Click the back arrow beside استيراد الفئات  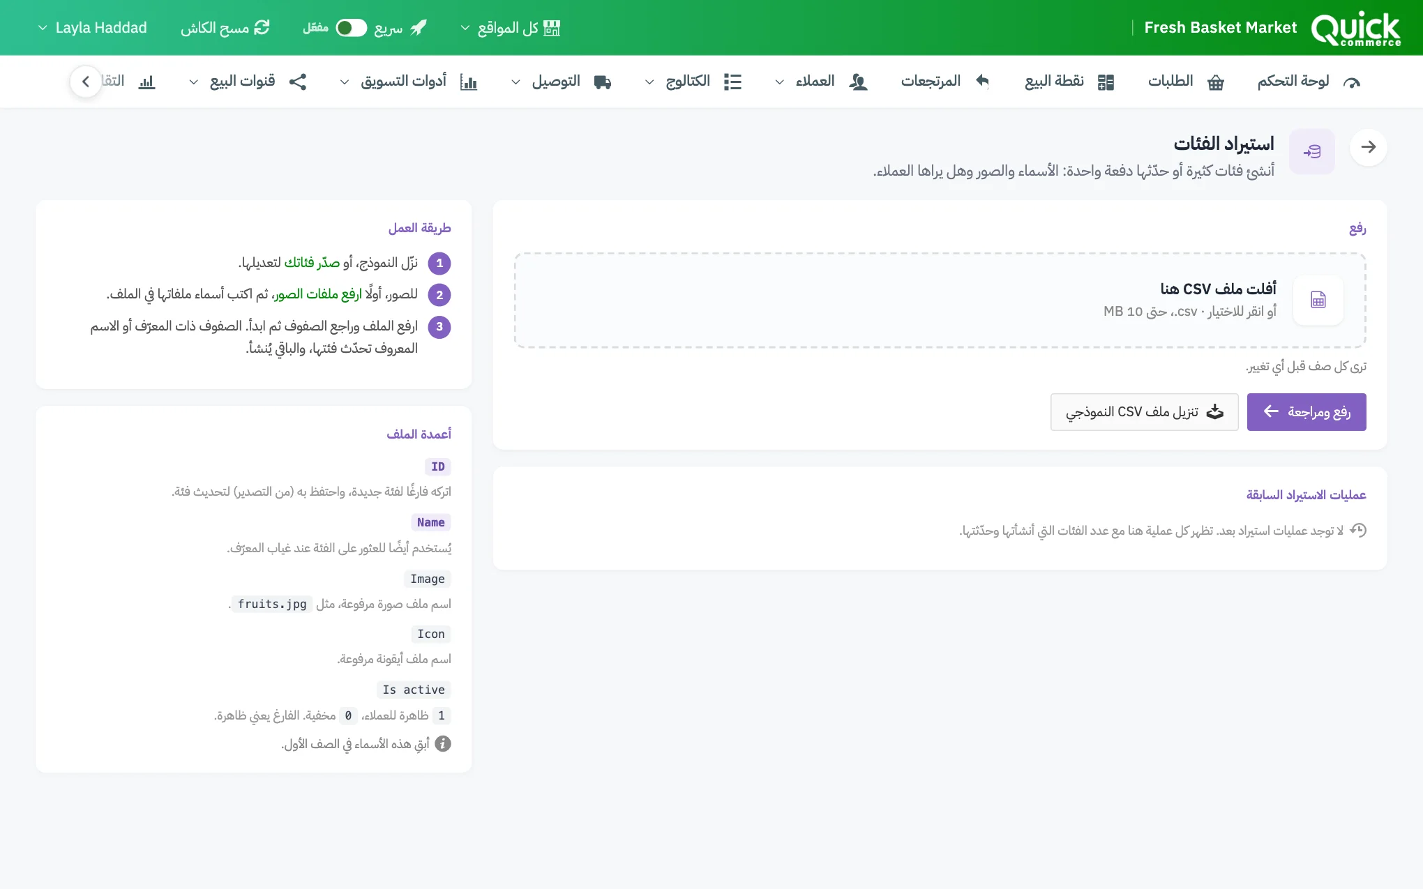1369,147
